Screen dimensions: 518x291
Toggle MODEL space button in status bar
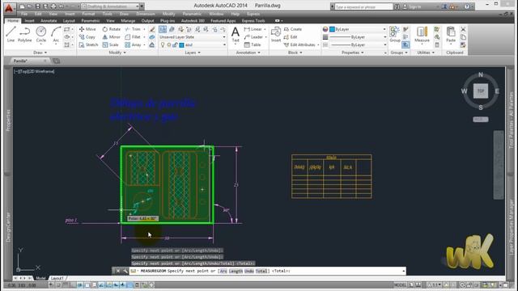(x=400, y=285)
